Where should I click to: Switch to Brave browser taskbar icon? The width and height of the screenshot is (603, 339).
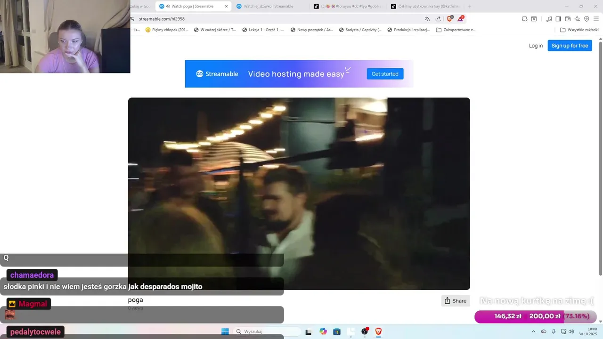[378, 331]
